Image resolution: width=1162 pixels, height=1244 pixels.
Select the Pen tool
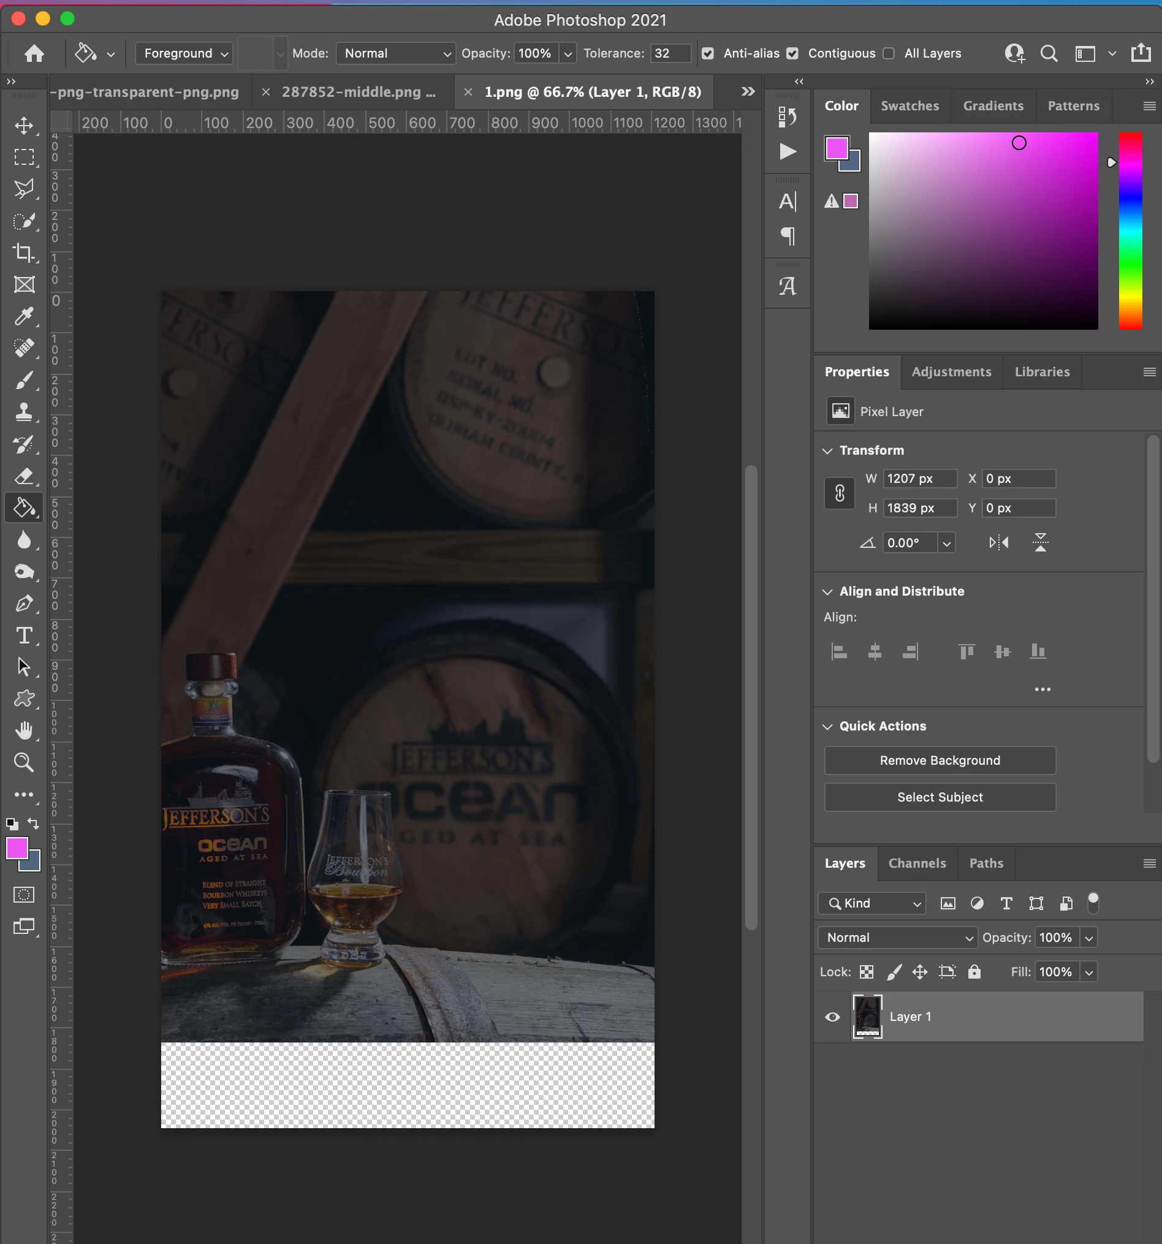coord(24,604)
